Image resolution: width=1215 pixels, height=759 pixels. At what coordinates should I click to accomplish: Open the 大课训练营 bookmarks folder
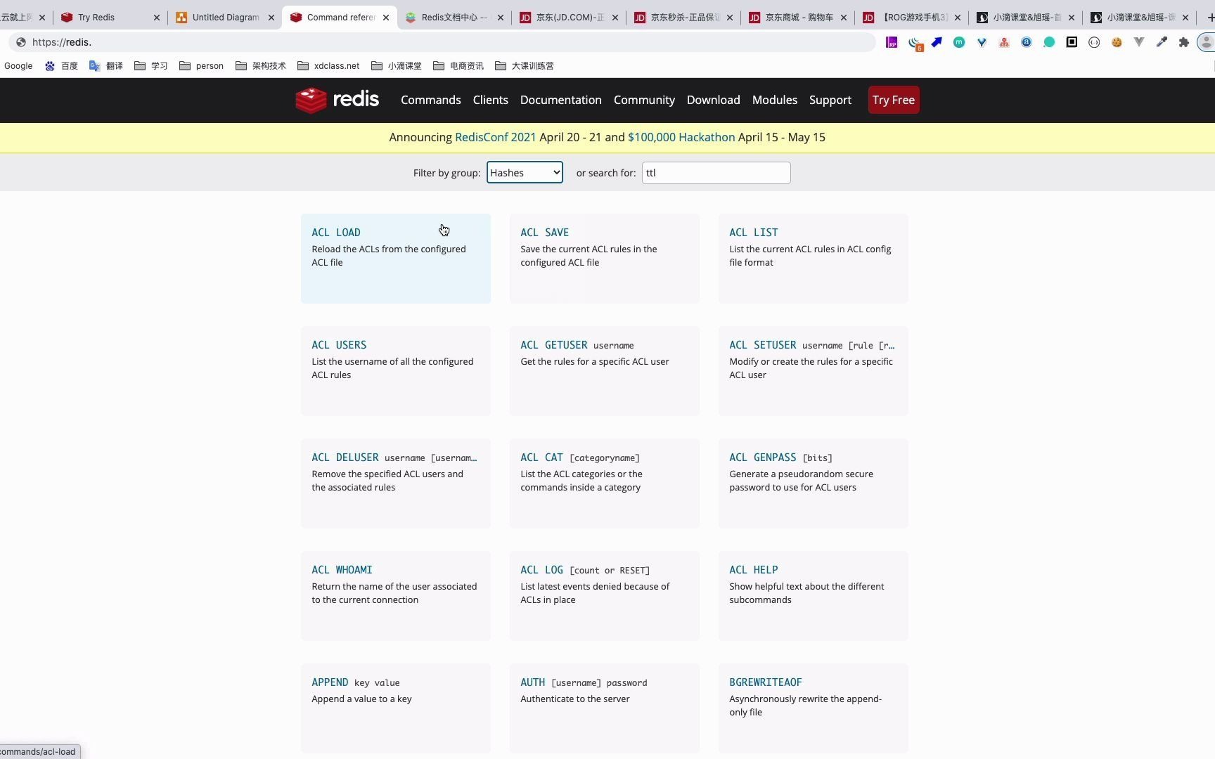pyautogui.click(x=525, y=66)
